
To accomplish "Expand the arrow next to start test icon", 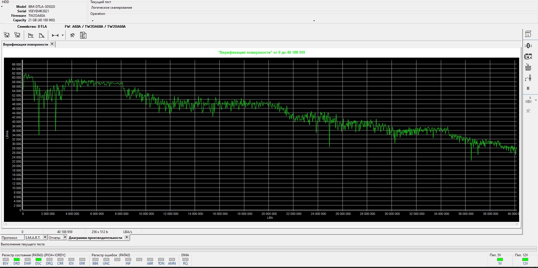I will point(536,100).
